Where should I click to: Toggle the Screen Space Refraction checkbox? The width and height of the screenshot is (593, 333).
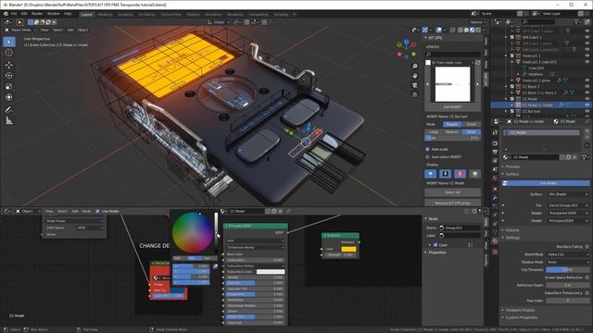(587, 277)
